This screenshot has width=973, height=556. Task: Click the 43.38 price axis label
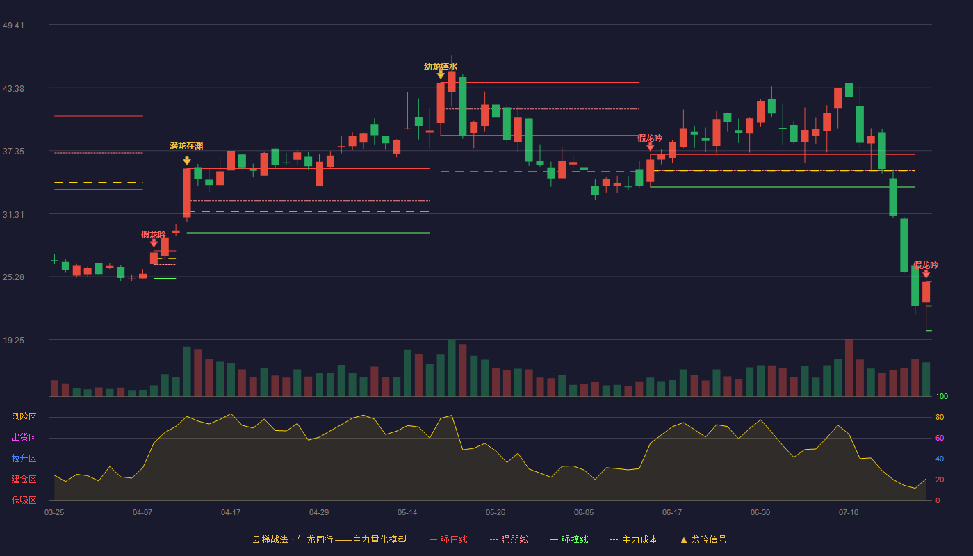pyautogui.click(x=13, y=89)
